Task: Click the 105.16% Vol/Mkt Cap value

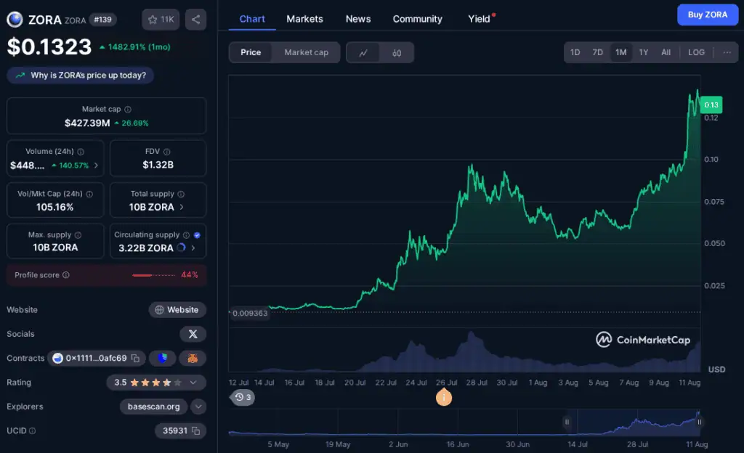Action: (x=55, y=207)
